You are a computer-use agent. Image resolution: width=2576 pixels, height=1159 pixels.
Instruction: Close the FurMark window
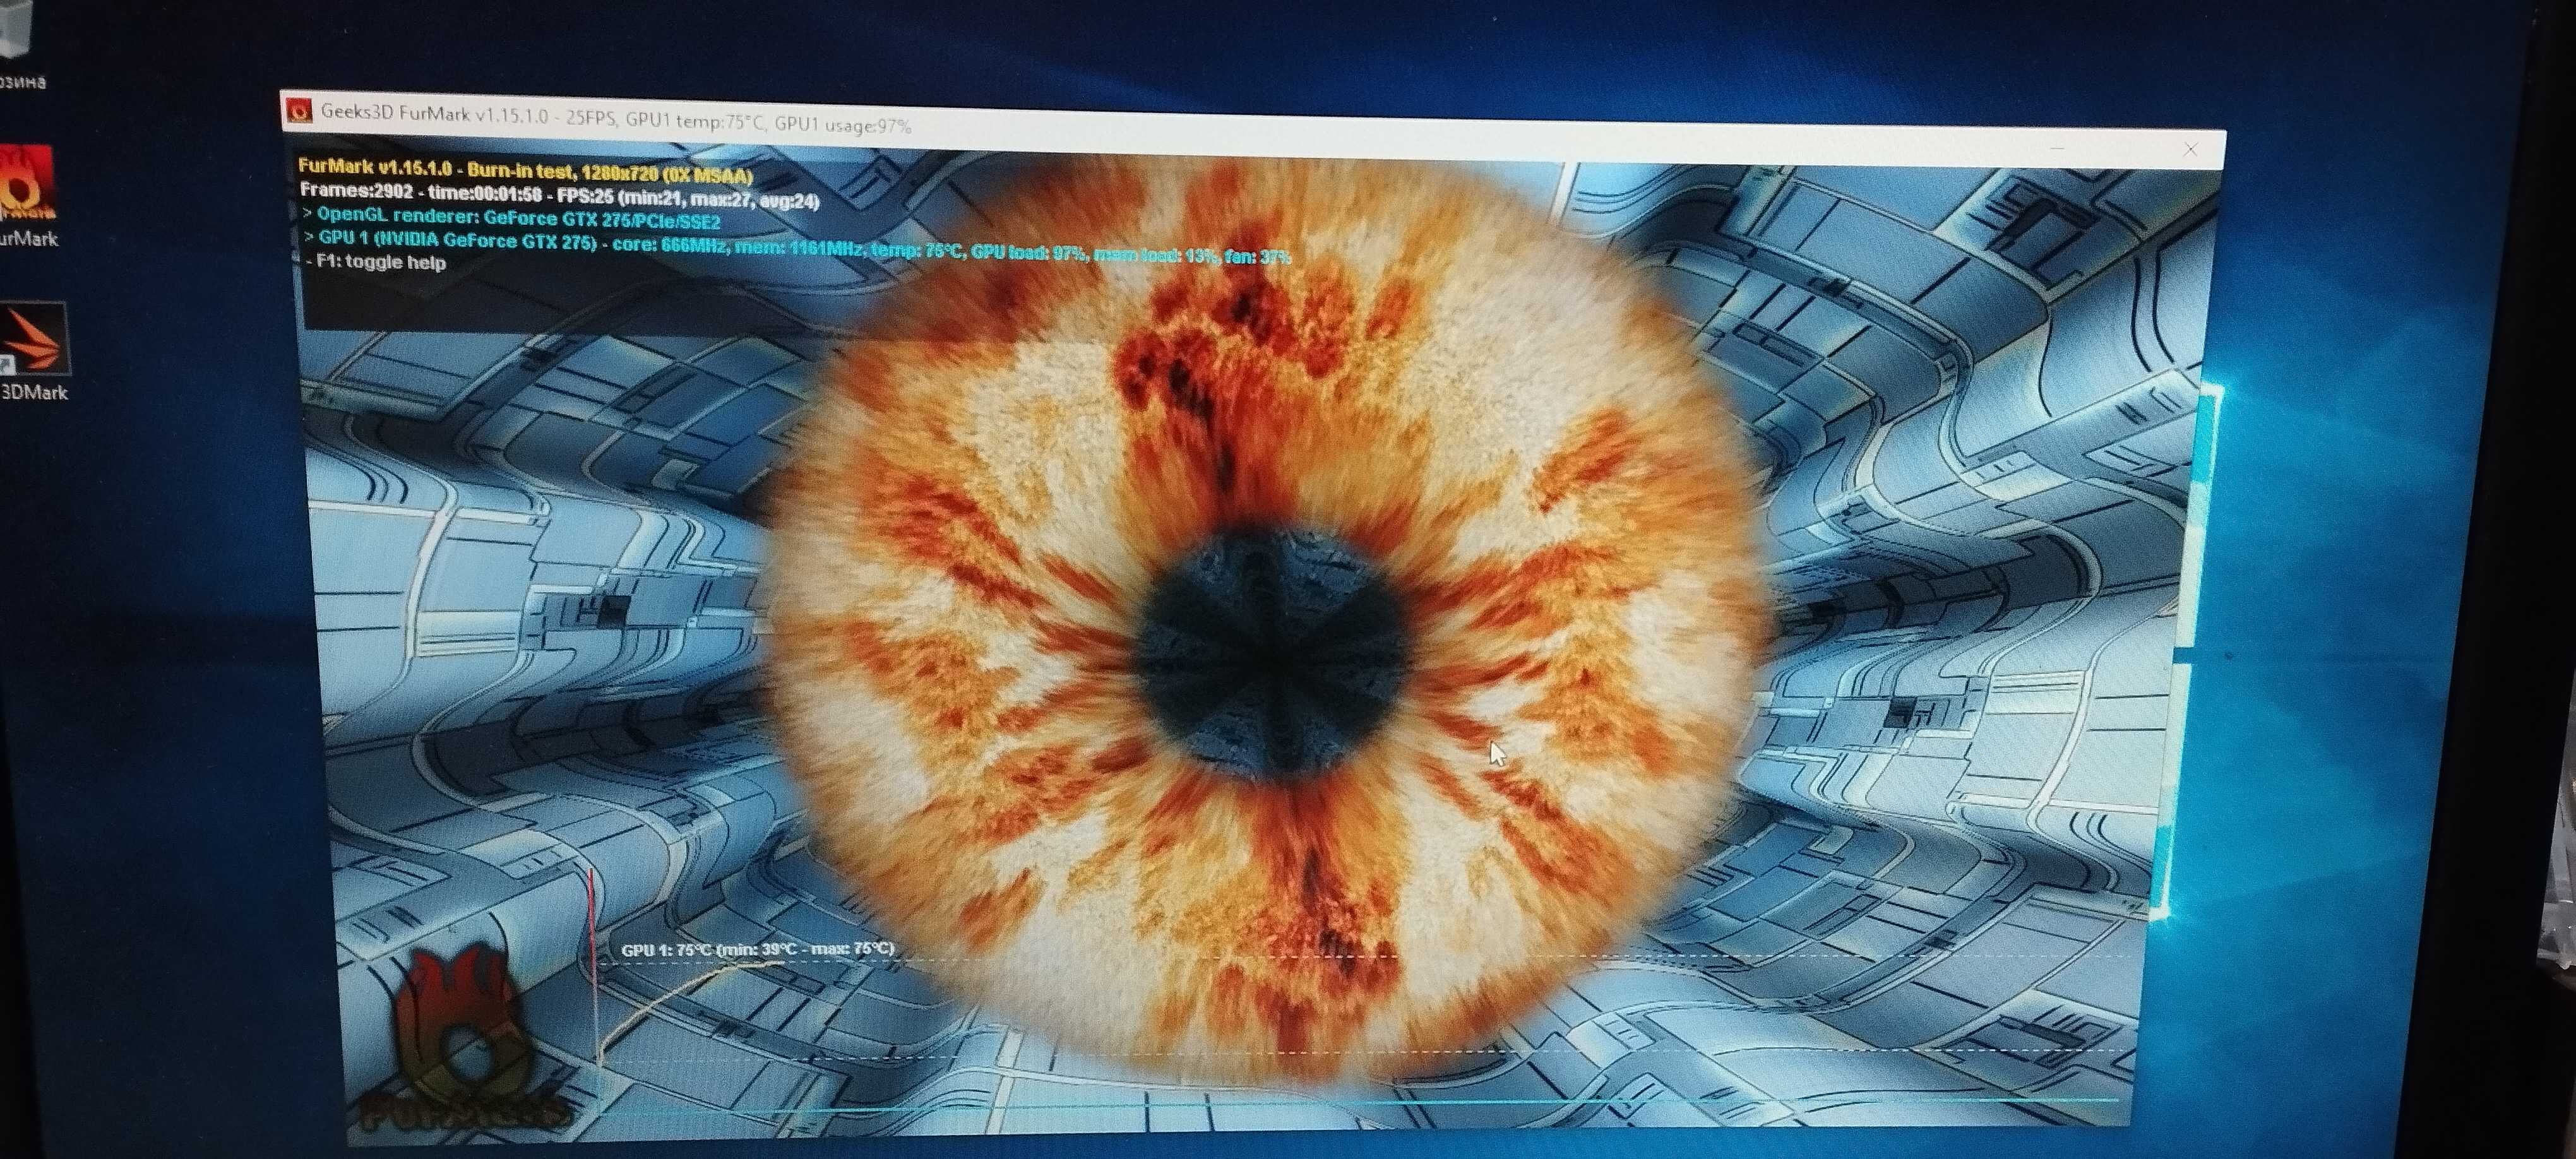tap(2190, 149)
